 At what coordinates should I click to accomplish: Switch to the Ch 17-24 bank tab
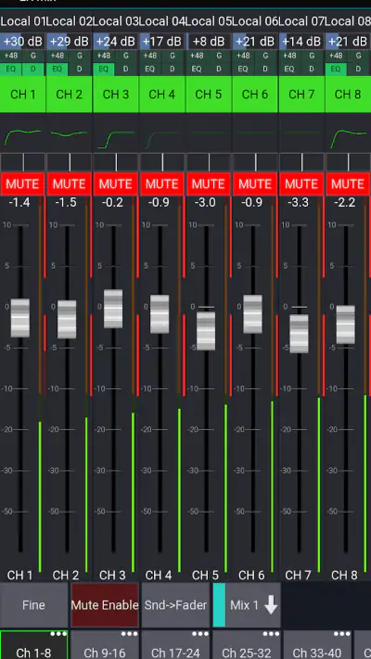[x=175, y=645]
